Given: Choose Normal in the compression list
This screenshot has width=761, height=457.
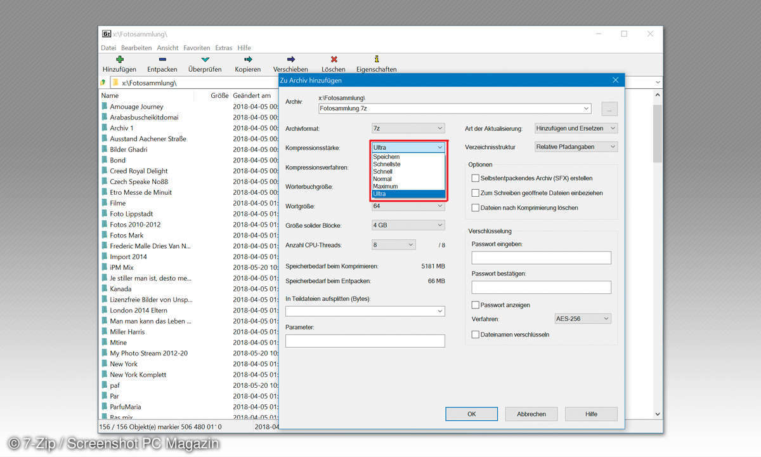Looking at the screenshot, I should tap(408, 179).
